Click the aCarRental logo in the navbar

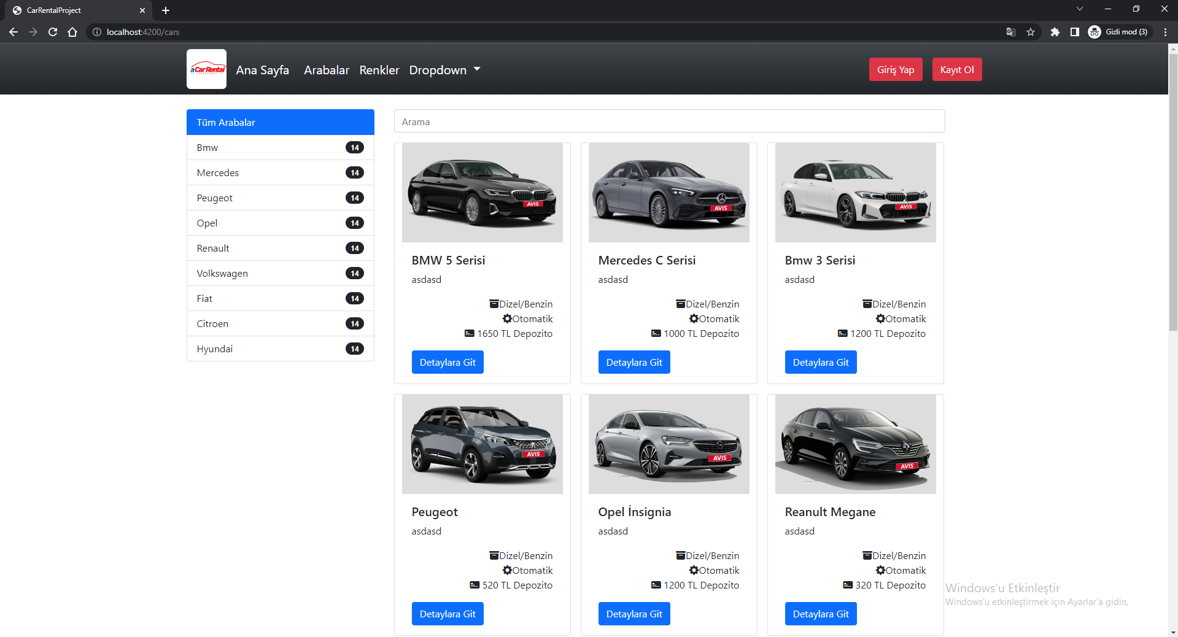click(x=206, y=69)
